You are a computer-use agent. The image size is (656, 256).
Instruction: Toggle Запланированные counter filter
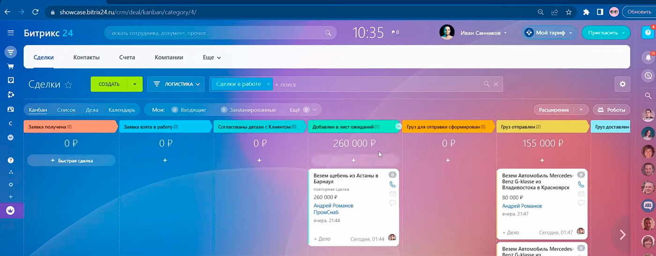pos(248,110)
